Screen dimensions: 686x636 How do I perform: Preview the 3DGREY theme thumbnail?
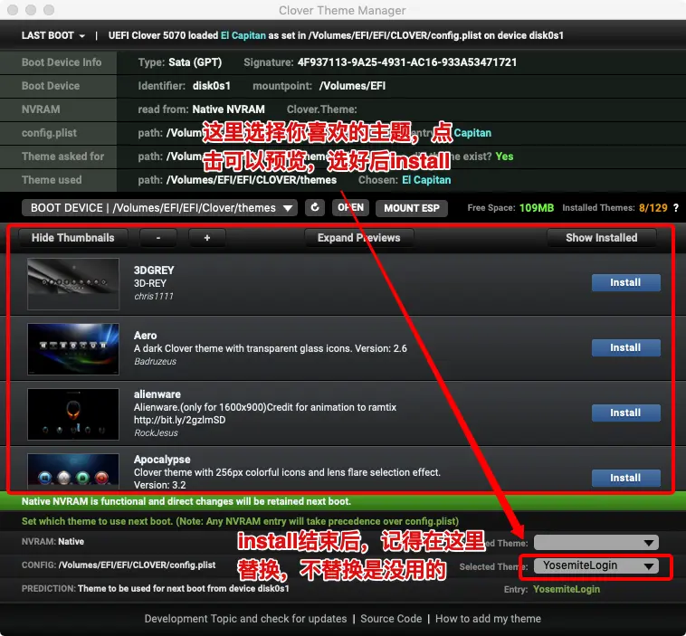pos(73,283)
